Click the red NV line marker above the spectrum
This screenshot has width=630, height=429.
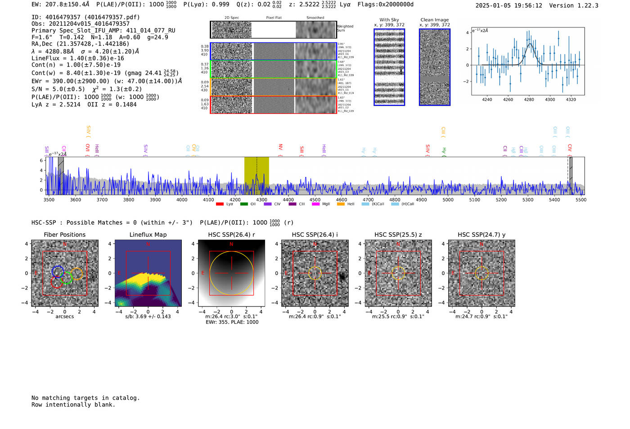[x=280, y=149]
